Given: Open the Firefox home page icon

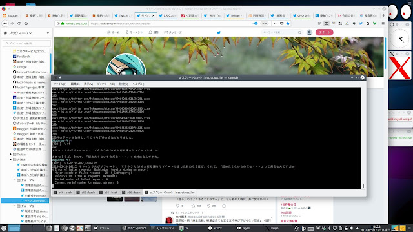Looking at the screenshot, I should pyautogui.click(x=26, y=23).
